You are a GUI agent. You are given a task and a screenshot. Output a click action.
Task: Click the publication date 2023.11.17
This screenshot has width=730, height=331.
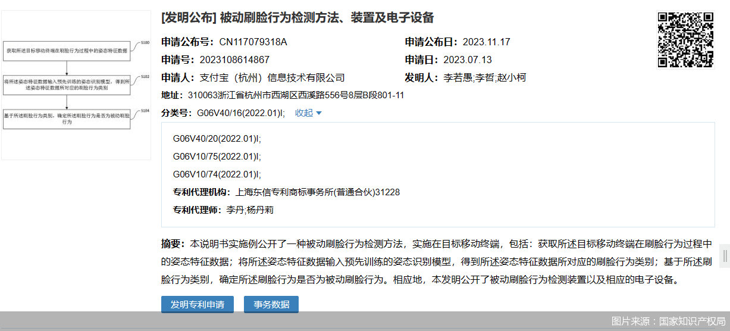(486, 42)
